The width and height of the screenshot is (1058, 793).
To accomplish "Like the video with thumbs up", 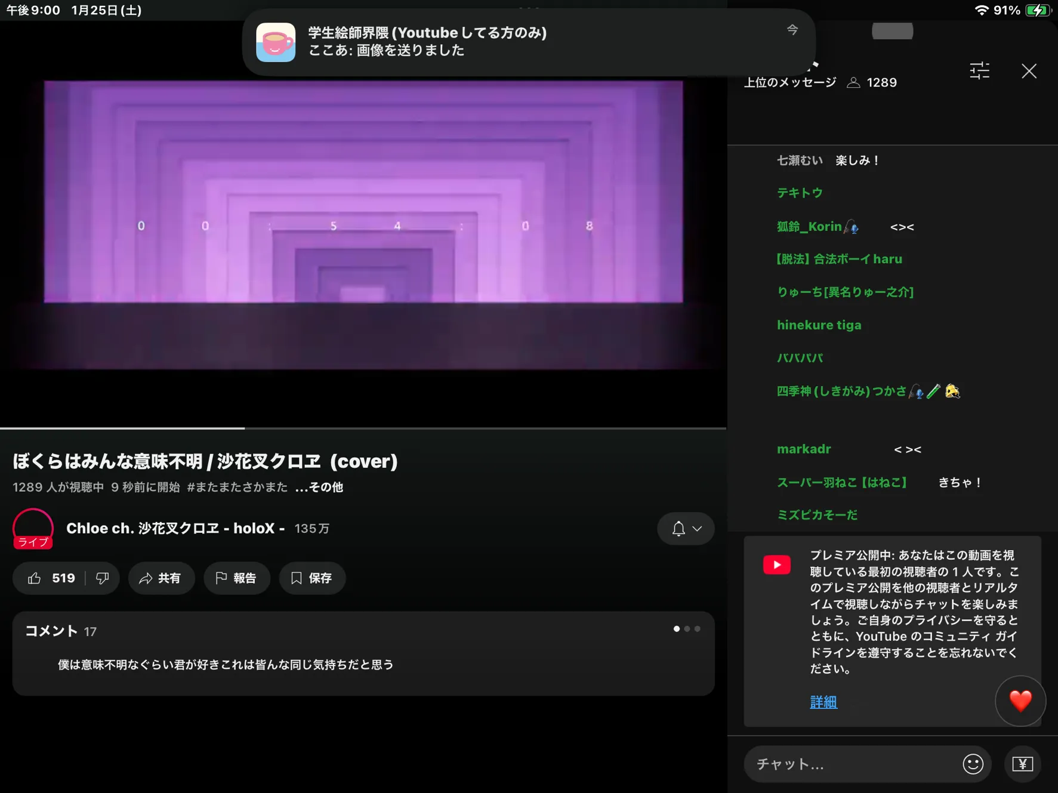I will 35,578.
